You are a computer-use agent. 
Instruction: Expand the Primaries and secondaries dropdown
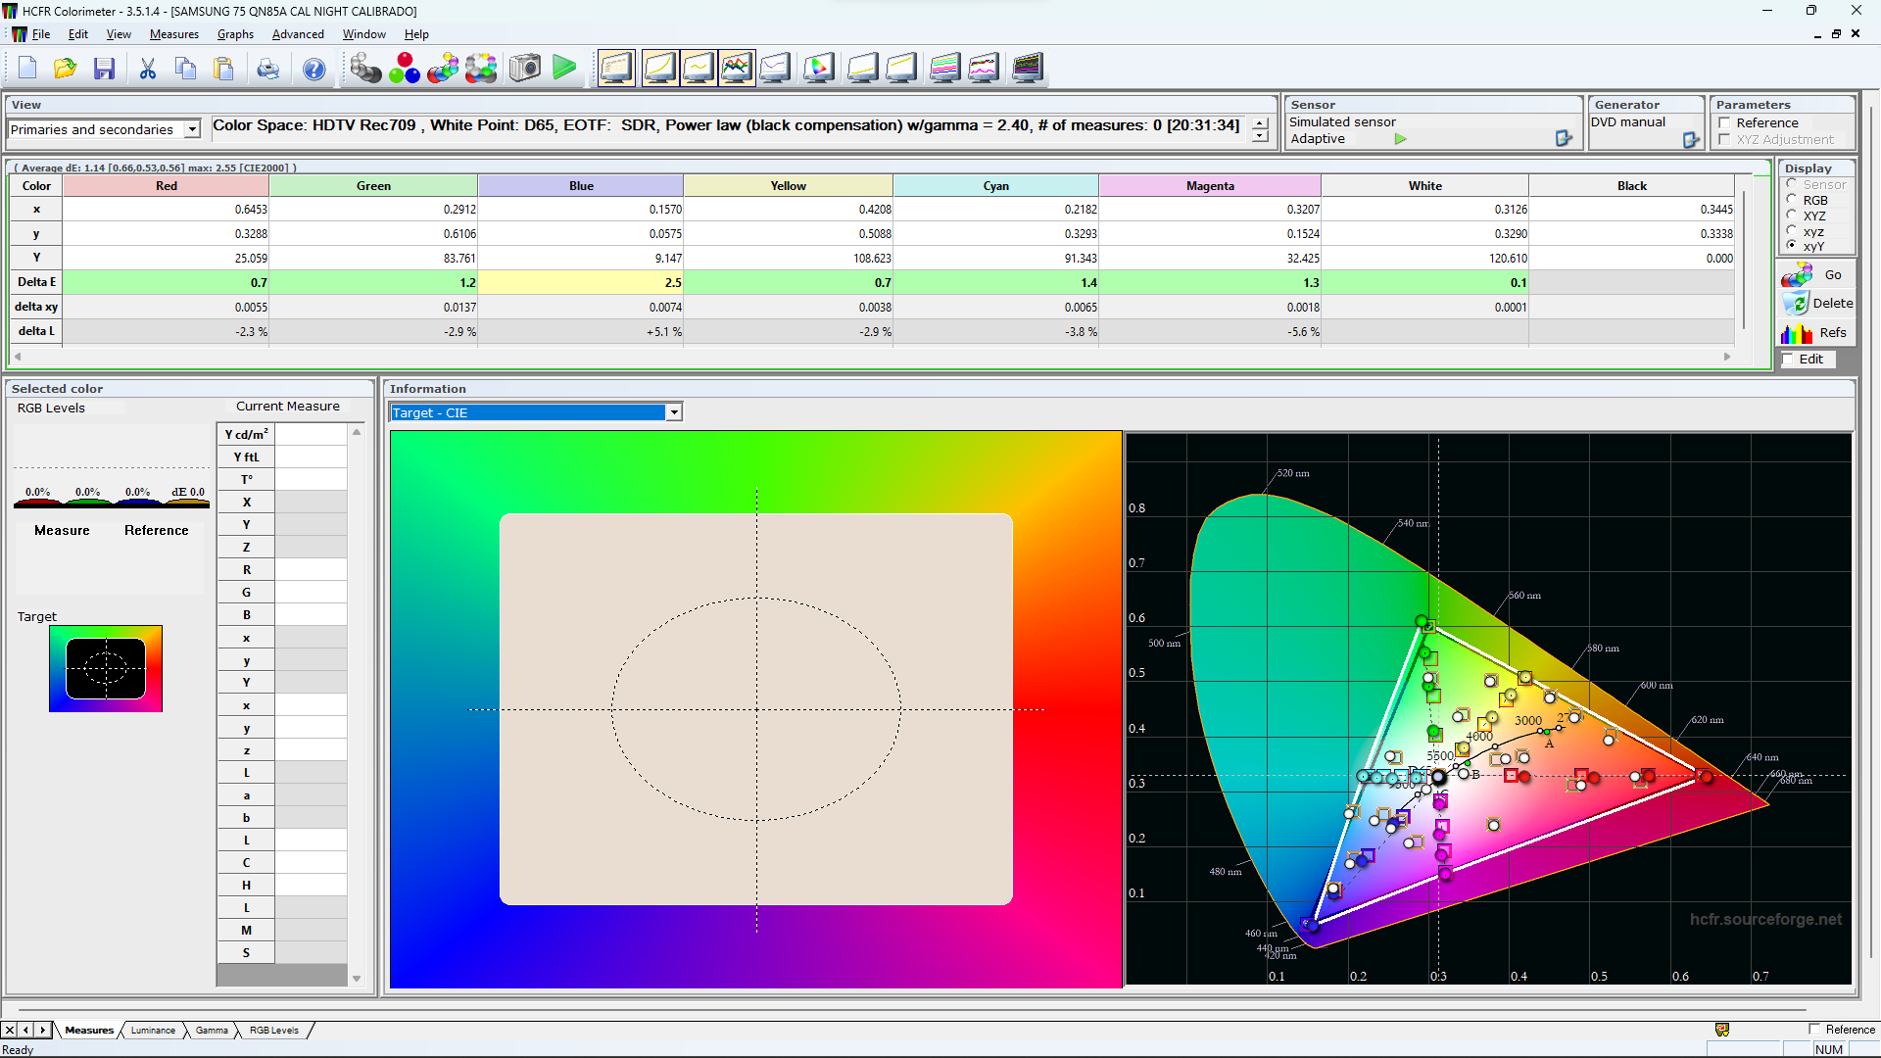[193, 129]
